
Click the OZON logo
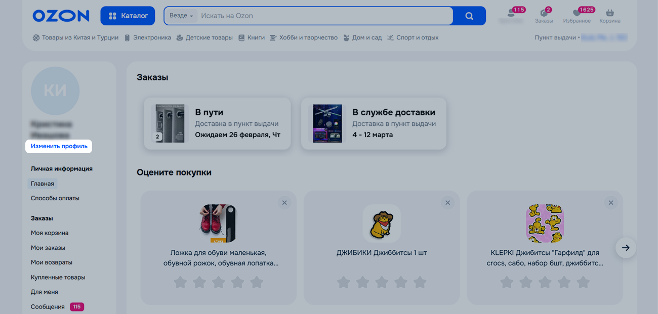(61, 16)
